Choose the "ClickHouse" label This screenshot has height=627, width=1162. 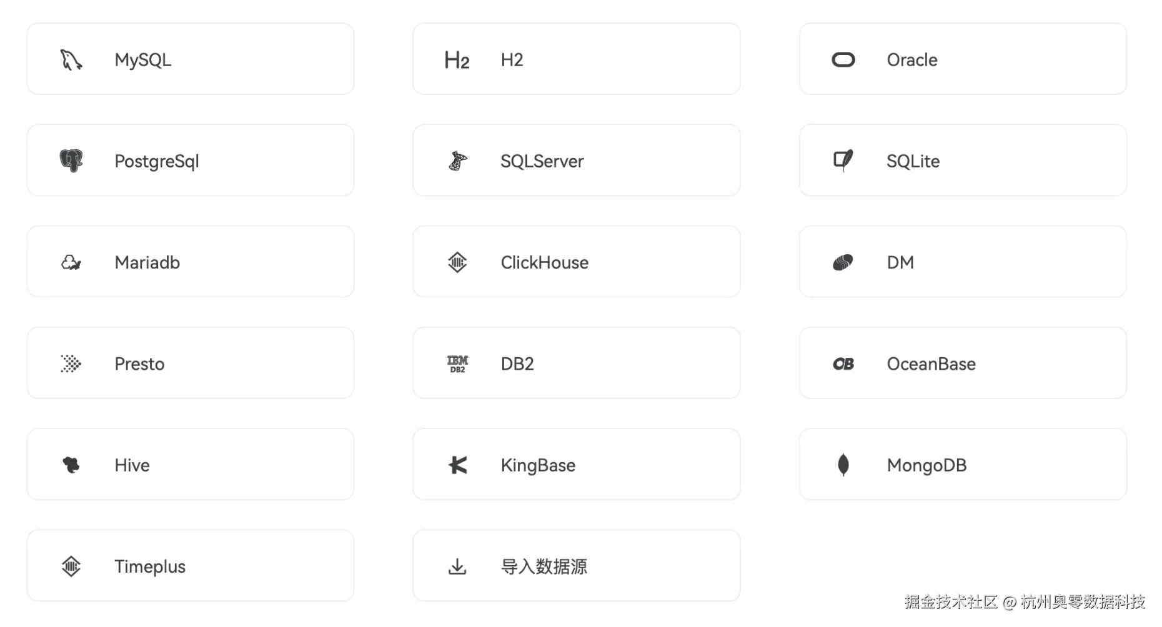click(x=545, y=262)
